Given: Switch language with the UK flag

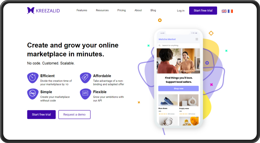Looking at the screenshot, I should point(224,11).
